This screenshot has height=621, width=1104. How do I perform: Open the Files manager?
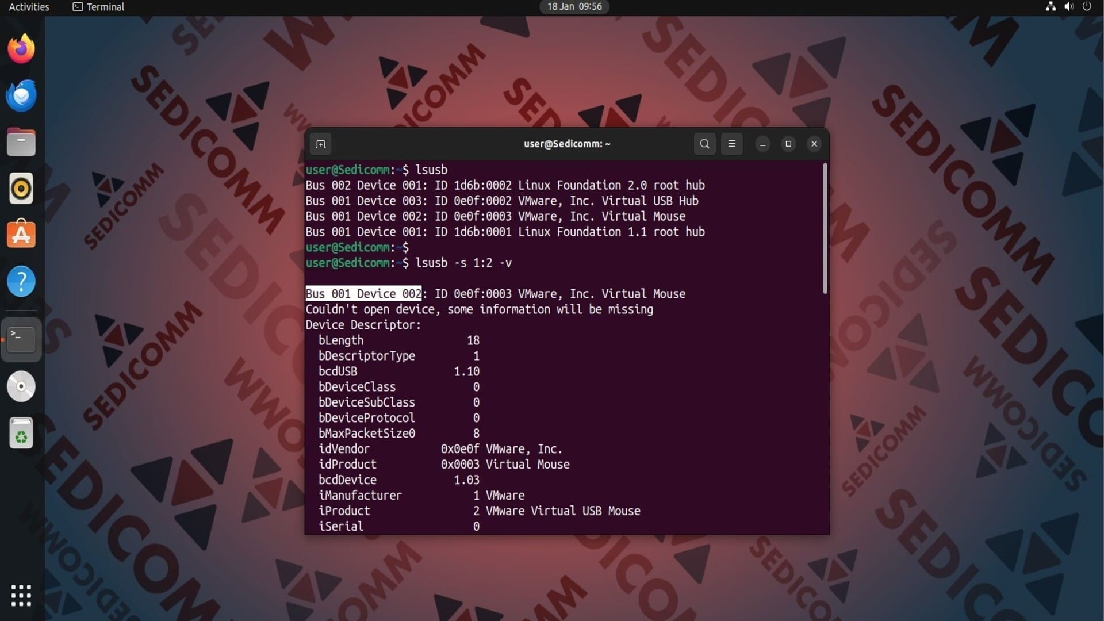(21, 142)
